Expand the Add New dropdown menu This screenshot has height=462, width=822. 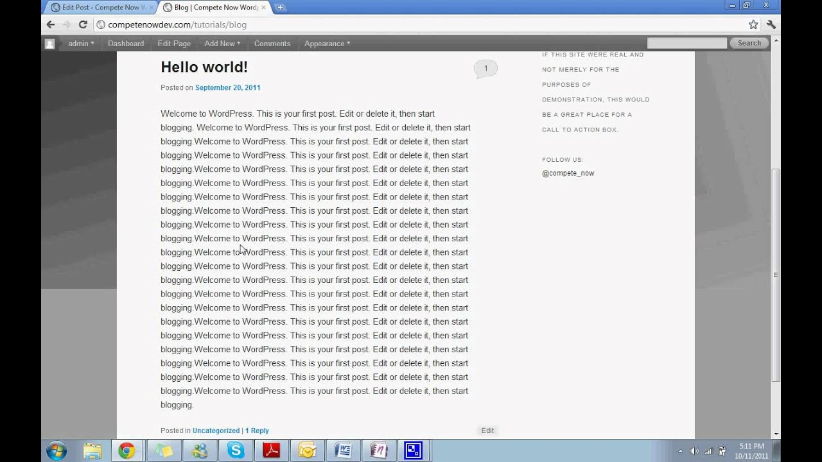(222, 44)
